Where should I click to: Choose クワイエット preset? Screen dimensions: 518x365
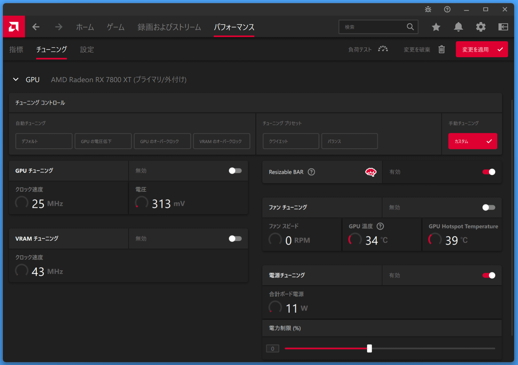point(291,141)
